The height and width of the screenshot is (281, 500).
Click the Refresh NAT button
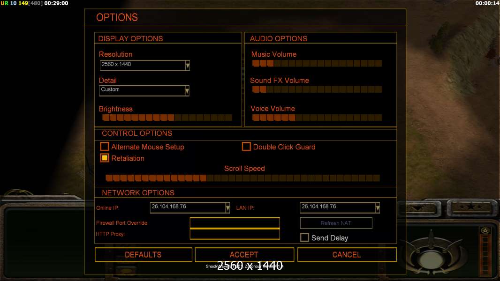point(336,223)
